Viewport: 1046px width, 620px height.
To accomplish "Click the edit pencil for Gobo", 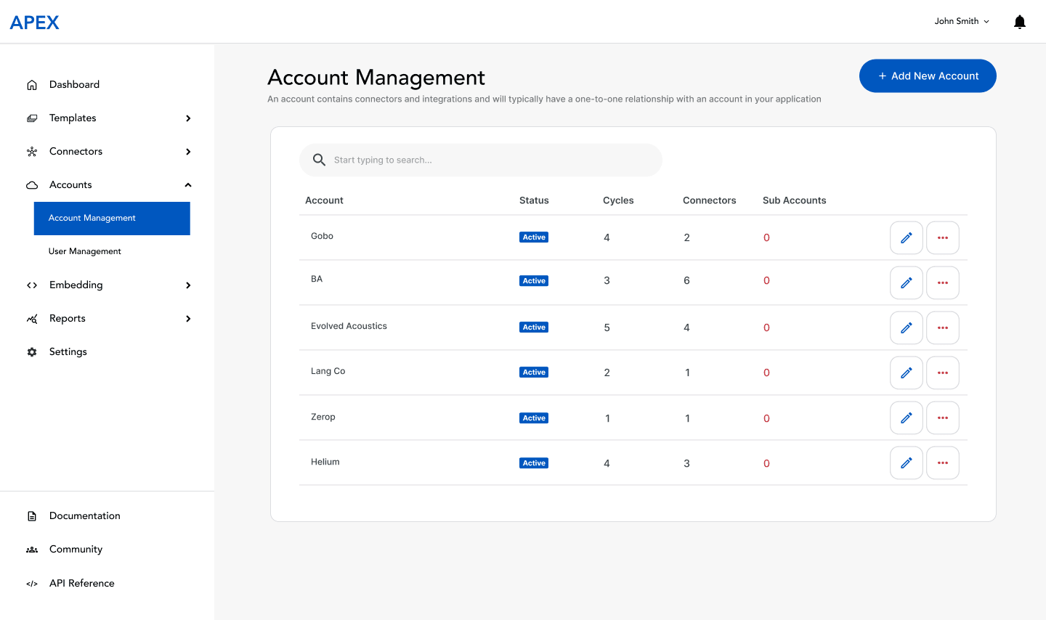I will (x=906, y=237).
